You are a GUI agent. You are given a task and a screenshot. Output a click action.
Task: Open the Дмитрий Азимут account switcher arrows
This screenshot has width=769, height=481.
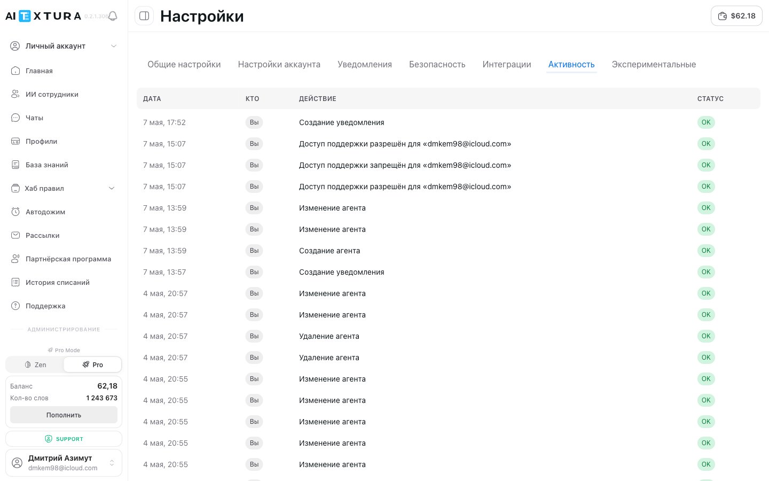[112, 462]
